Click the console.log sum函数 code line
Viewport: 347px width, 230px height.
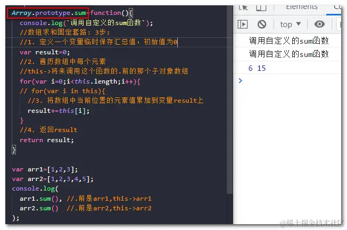(x=86, y=23)
